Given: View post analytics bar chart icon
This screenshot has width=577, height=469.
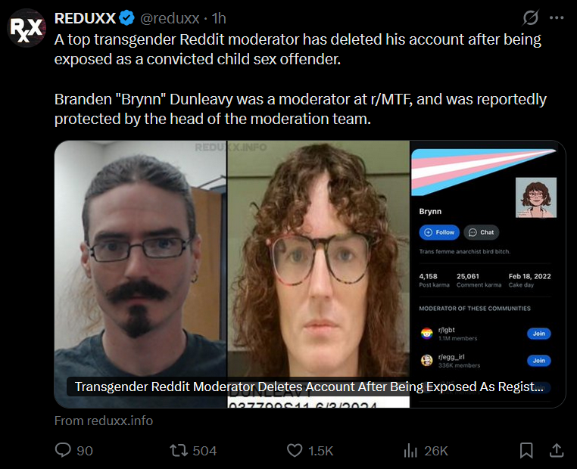Looking at the screenshot, I should [410, 450].
